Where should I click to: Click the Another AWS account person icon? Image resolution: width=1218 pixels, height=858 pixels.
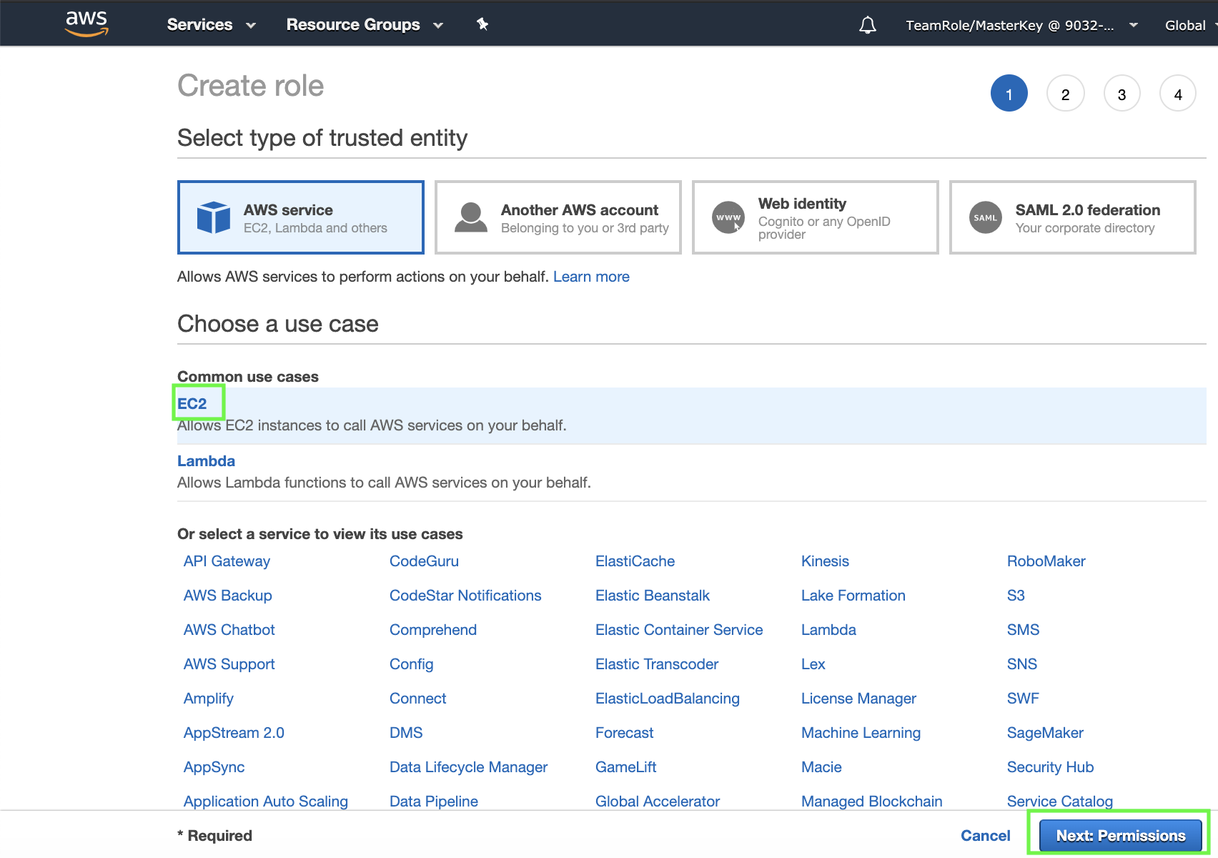coord(471,217)
